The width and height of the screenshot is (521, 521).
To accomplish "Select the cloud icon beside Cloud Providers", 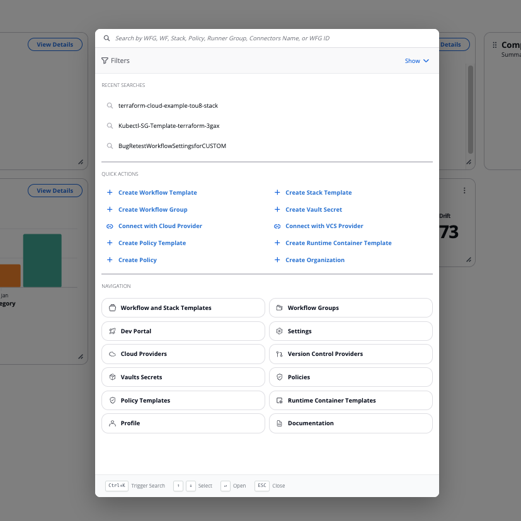I will coord(113,354).
